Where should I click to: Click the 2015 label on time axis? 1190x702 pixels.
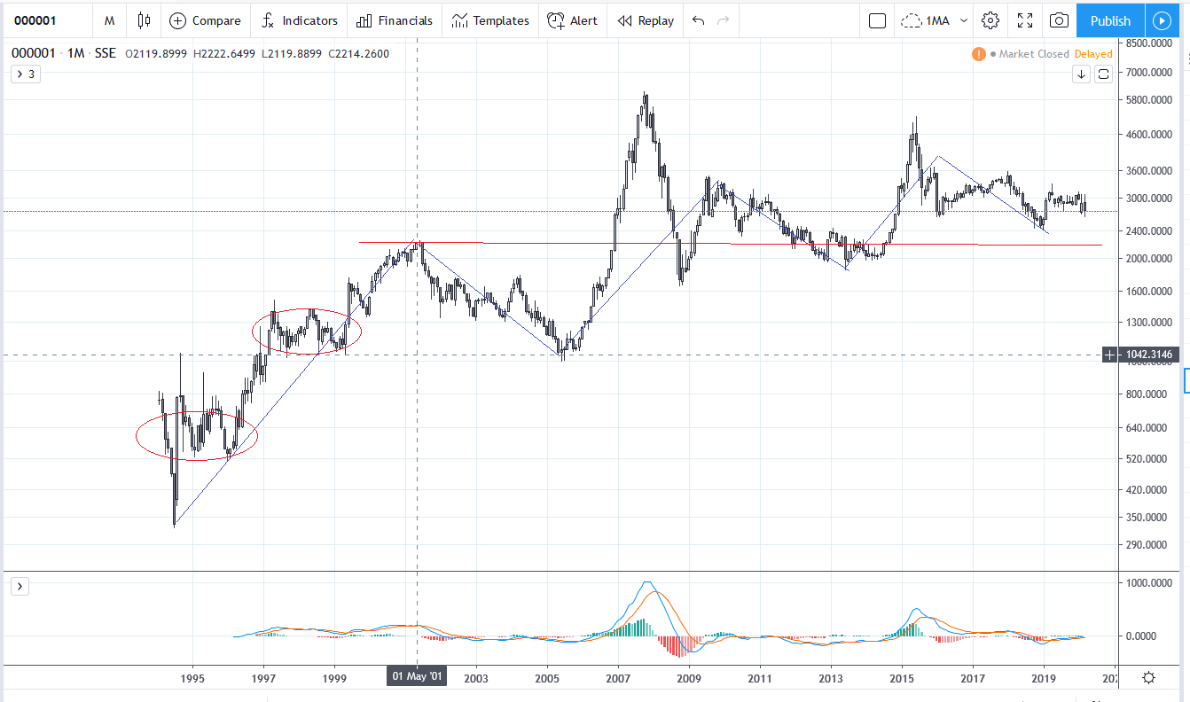tap(902, 678)
